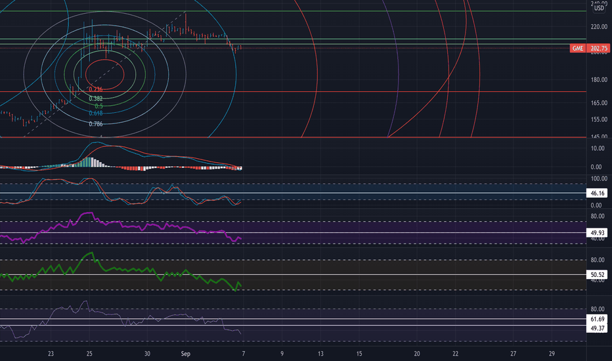612x361 pixels.
Task: Click the Sep label on time axis
Action: click(x=185, y=354)
